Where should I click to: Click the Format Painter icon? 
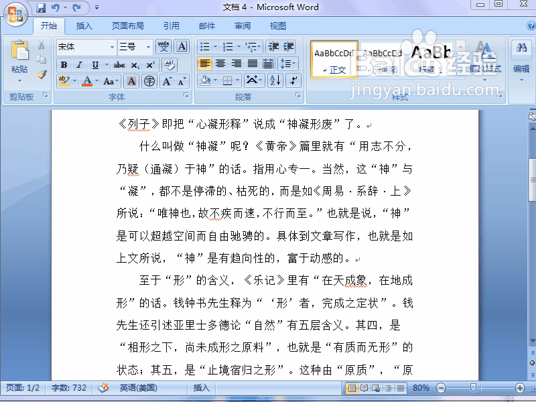40,75
